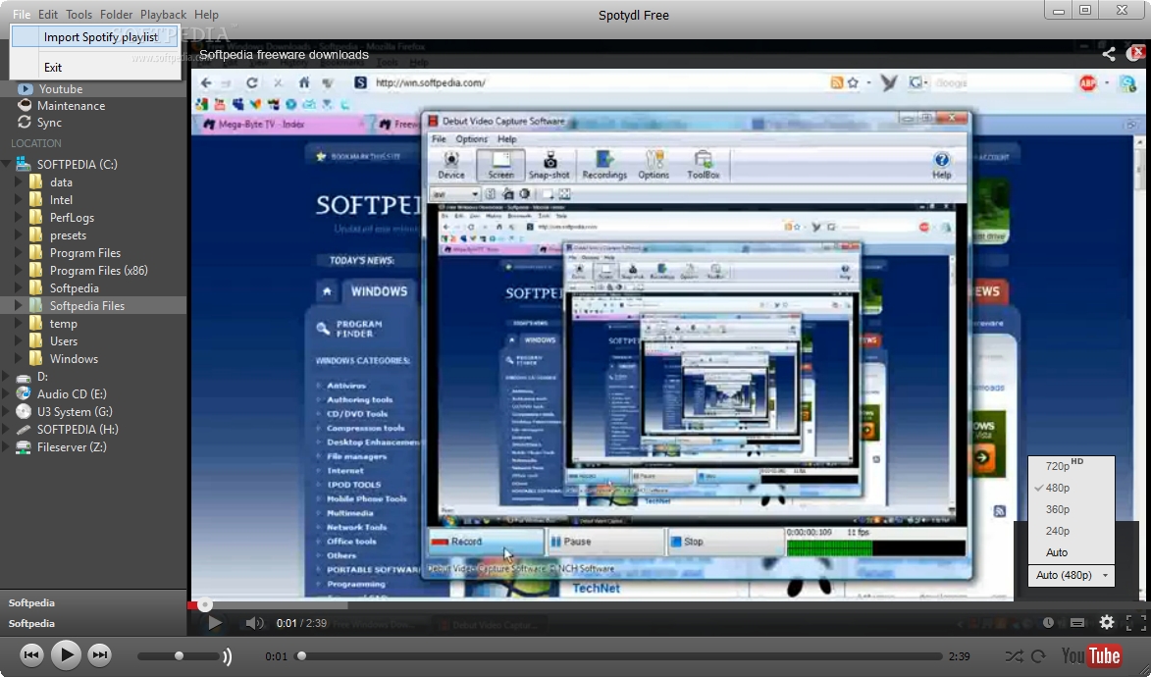Choose Import Spotify playlist
The height and width of the screenshot is (677, 1151).
(95, 36)
